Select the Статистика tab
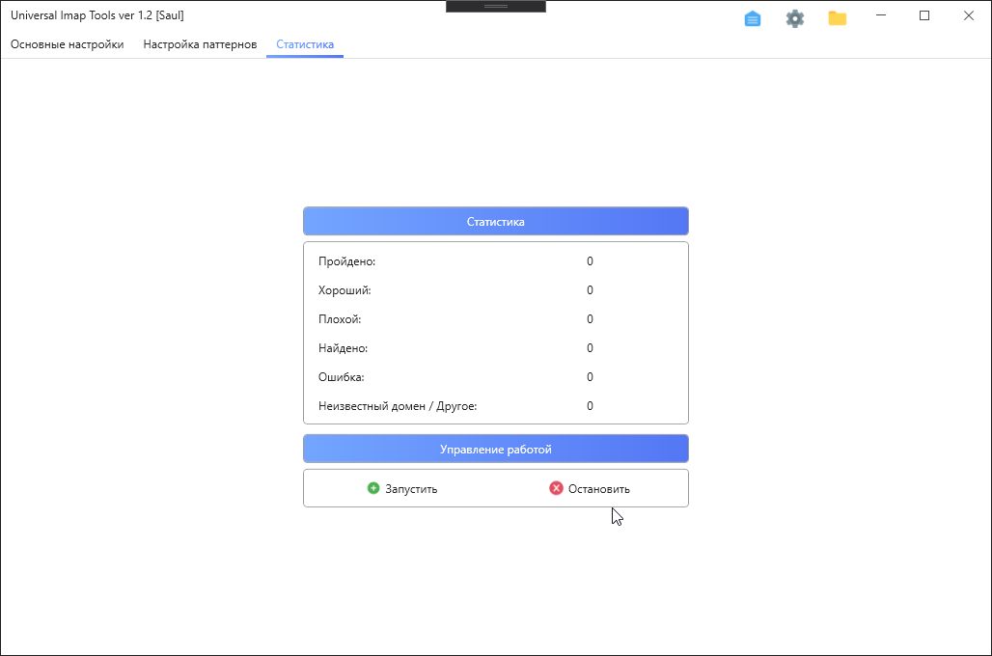Viewport: 992px width, 656px height. click(x=304, y=44)
